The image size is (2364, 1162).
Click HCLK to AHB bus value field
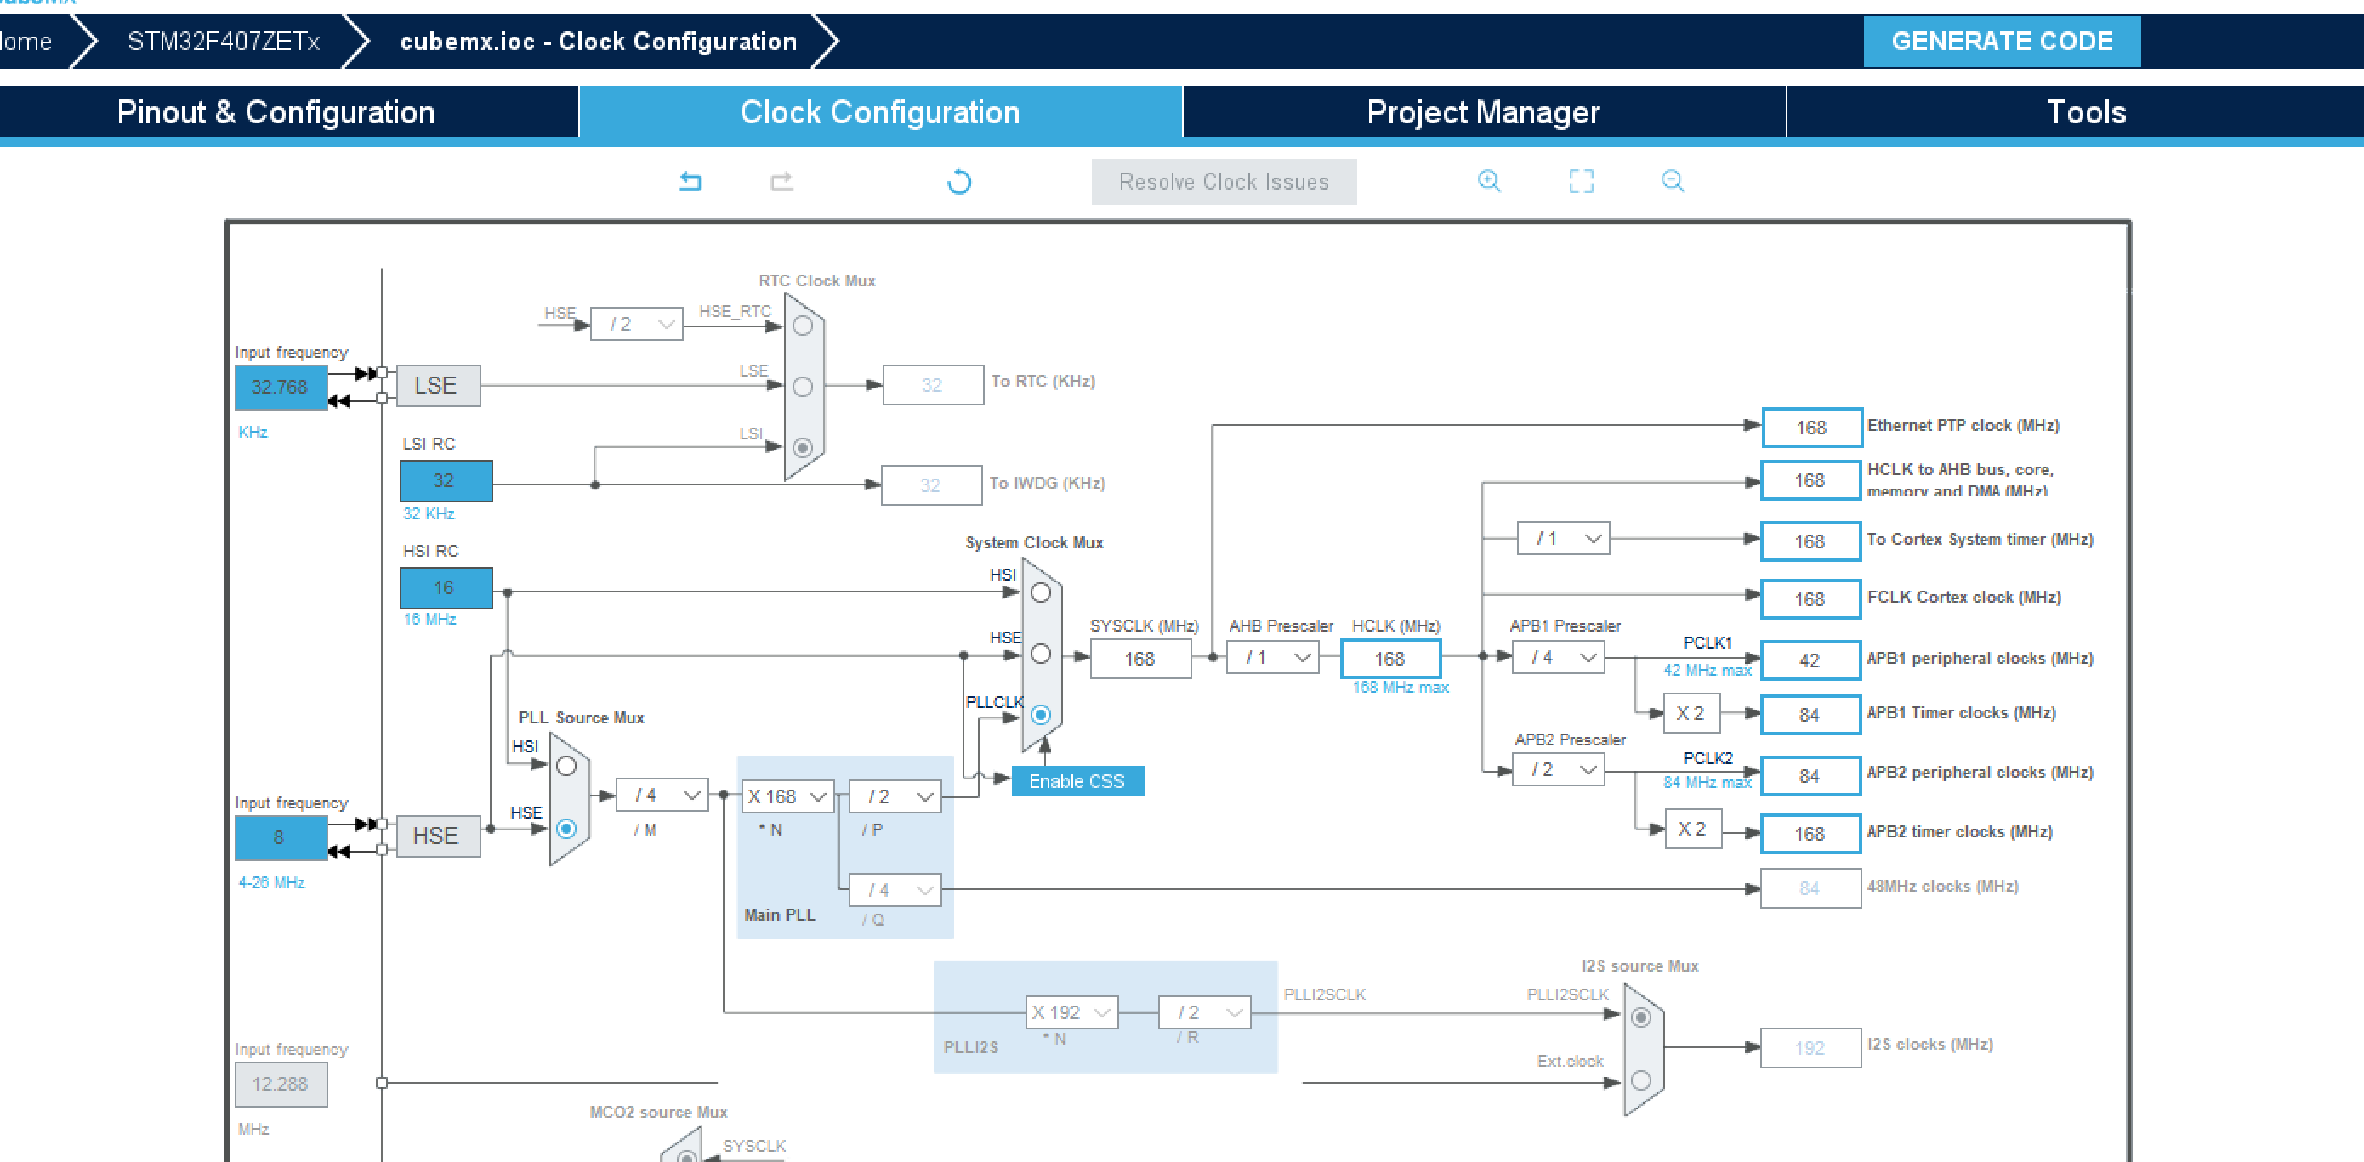[1810, 480]
